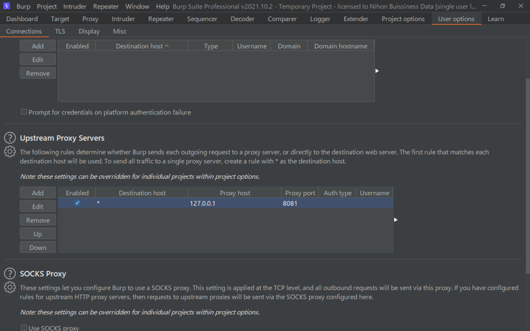
Task: Switch to the Extender tab
Action: coord(356,19)
